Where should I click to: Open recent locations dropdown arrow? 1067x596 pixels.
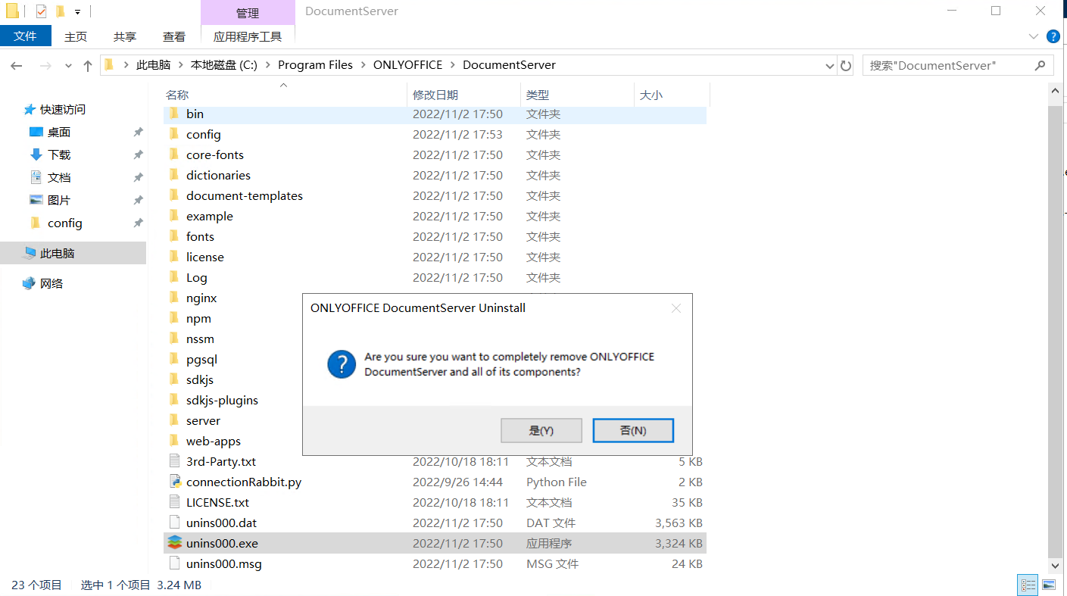pyautogui.click(x=69, y=66)
